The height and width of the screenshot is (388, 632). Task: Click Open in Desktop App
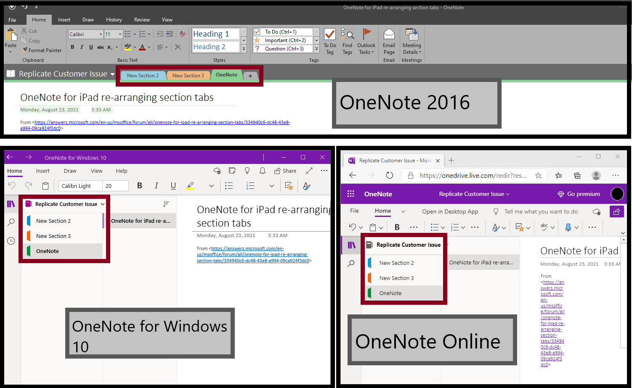coord(450,211)
